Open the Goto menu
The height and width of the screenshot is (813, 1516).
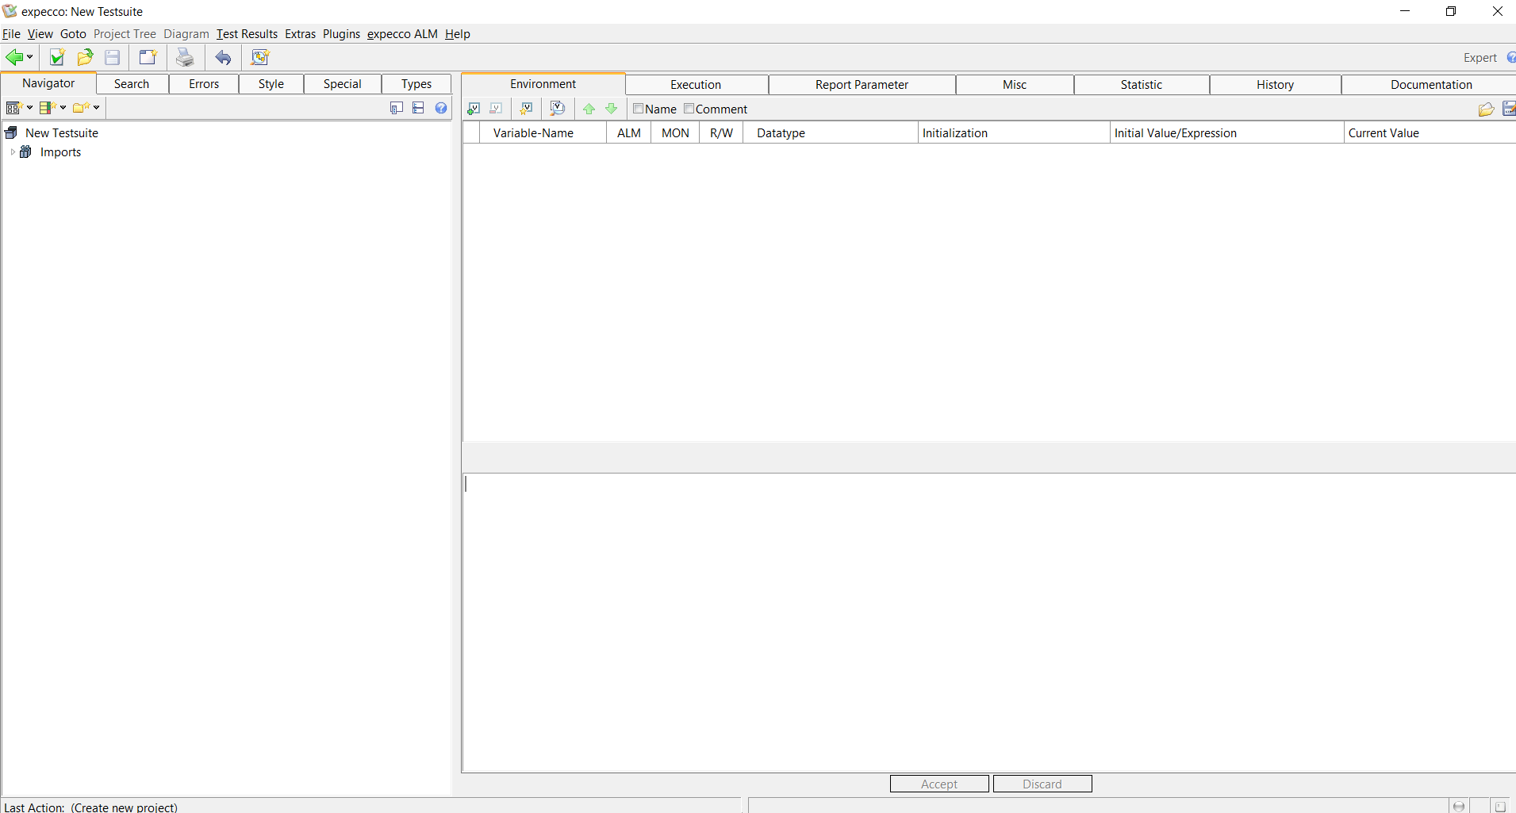pyautogui.click(x=73, y=34)
